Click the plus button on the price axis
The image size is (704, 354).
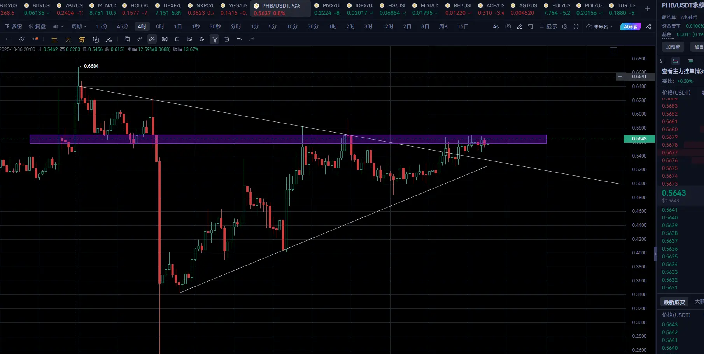[620, 77]
